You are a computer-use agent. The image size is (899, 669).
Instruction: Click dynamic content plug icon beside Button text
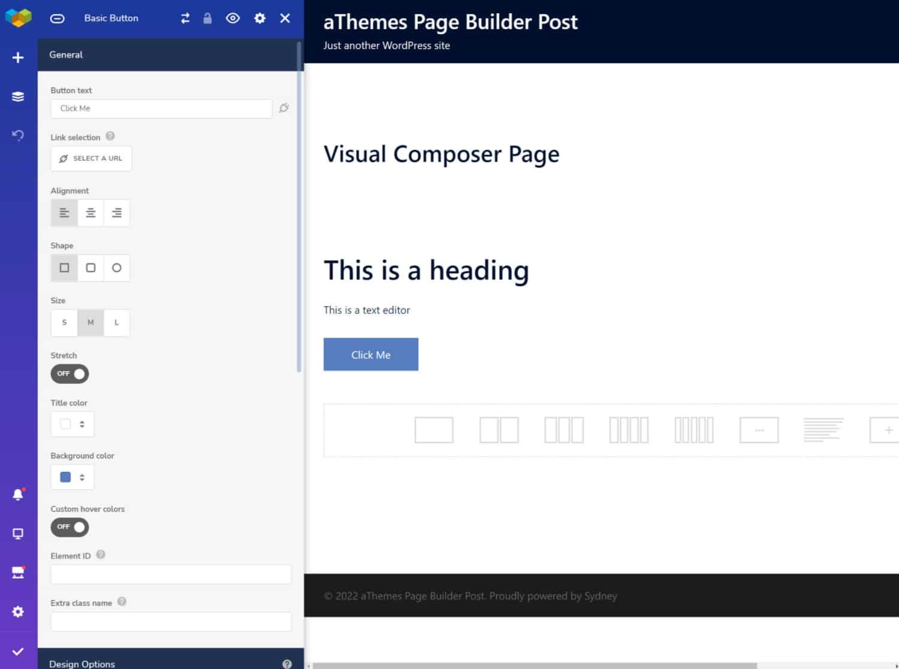(x=284, y=108)
